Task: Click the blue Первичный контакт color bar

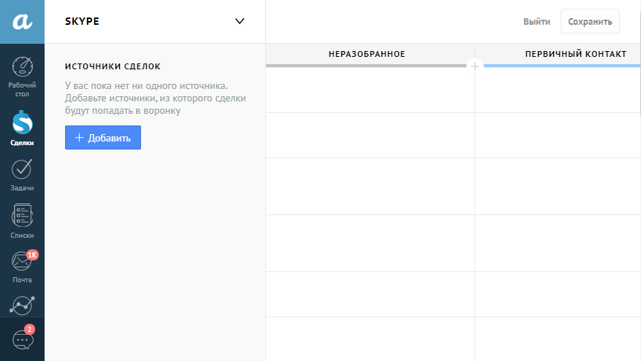Action: point(562,66)
